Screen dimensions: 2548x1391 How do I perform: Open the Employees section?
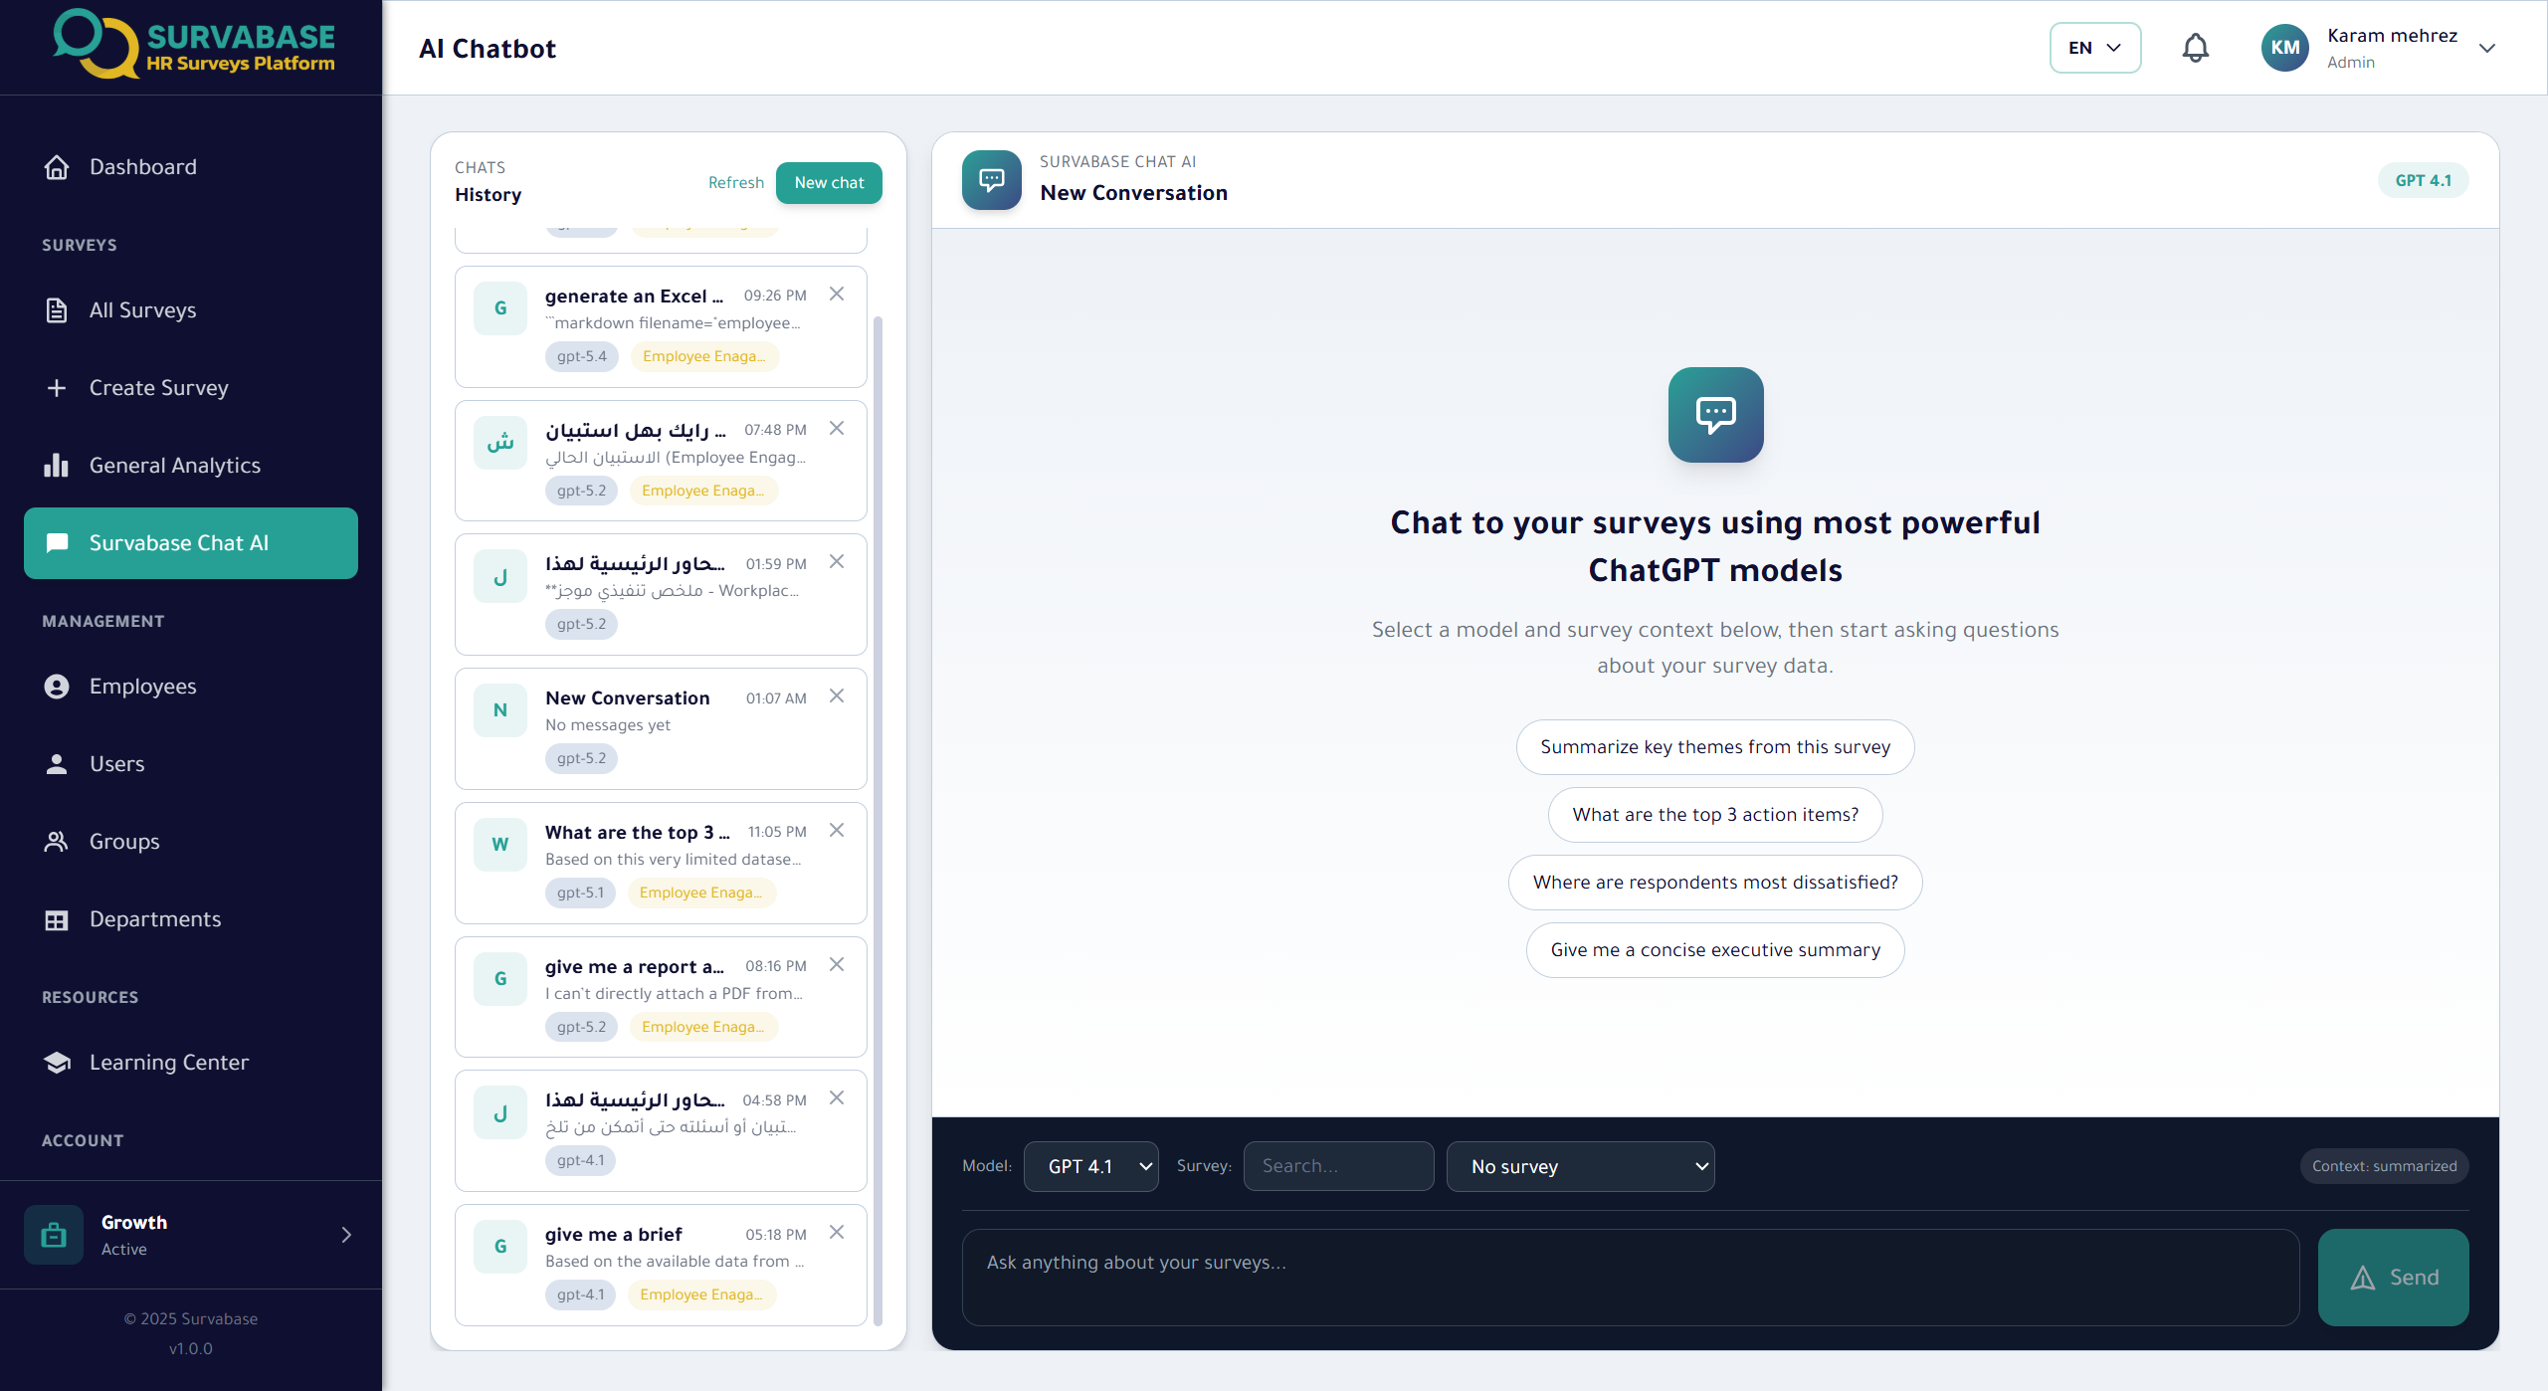[191, 687]
